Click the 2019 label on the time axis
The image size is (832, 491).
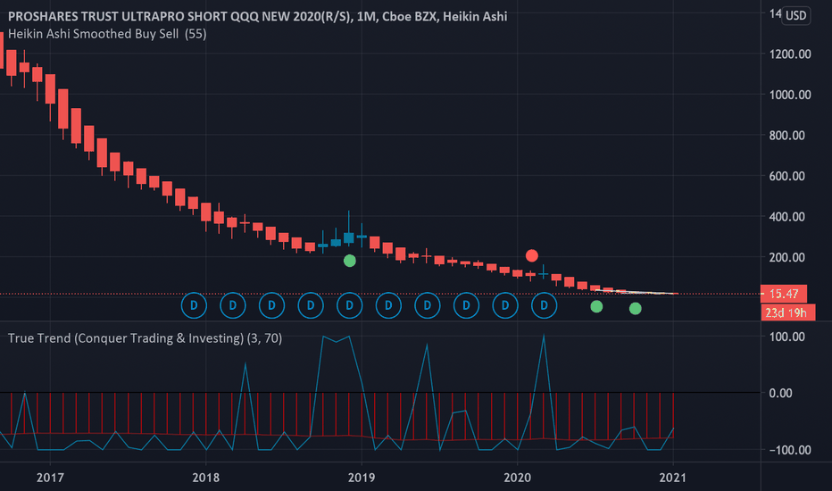pyautogui.click(x=362, y=478)
